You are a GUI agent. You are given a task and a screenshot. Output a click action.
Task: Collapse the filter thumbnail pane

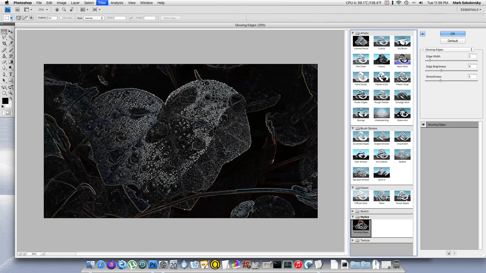422,34
